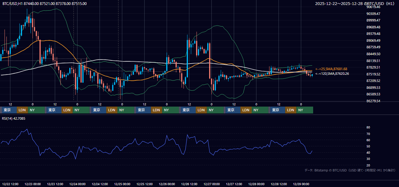This screenshot has height=187, width=399.
Task: Select the 12/26 12:00 time axis label
Action: [190, 184]
